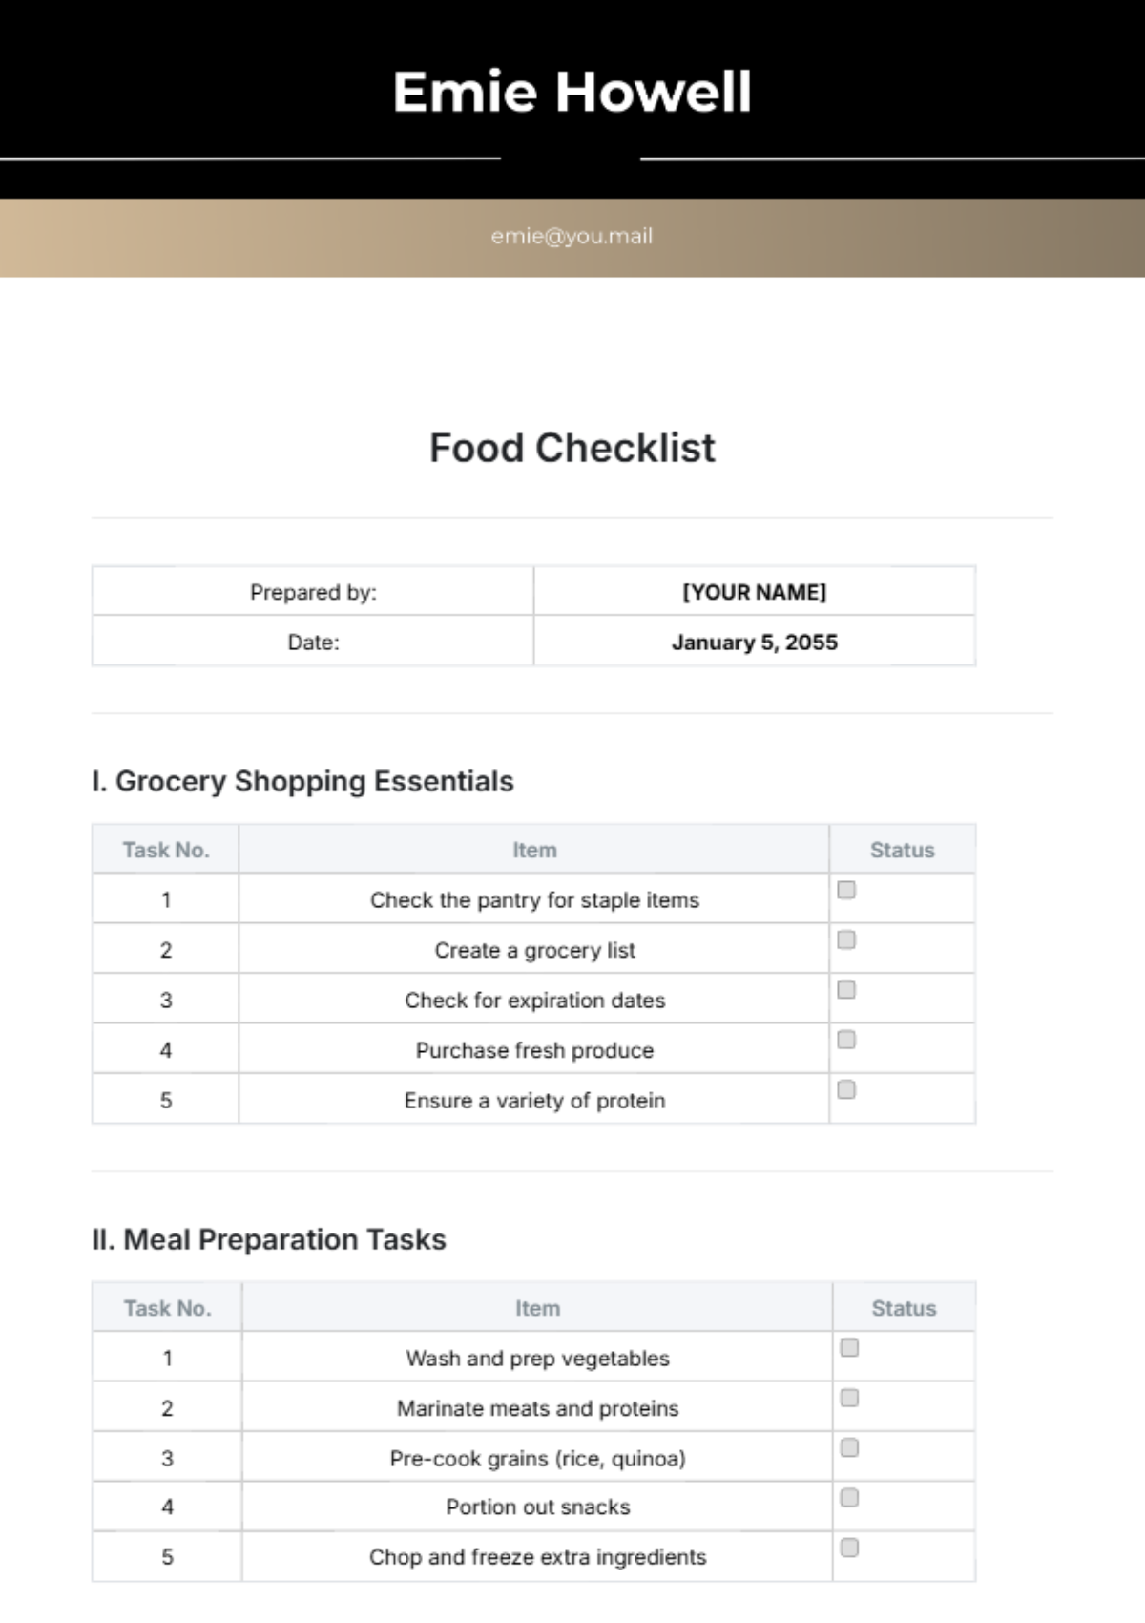Check 'Chop and freeze extra ingredients' box

click(x=849, y=1548)
